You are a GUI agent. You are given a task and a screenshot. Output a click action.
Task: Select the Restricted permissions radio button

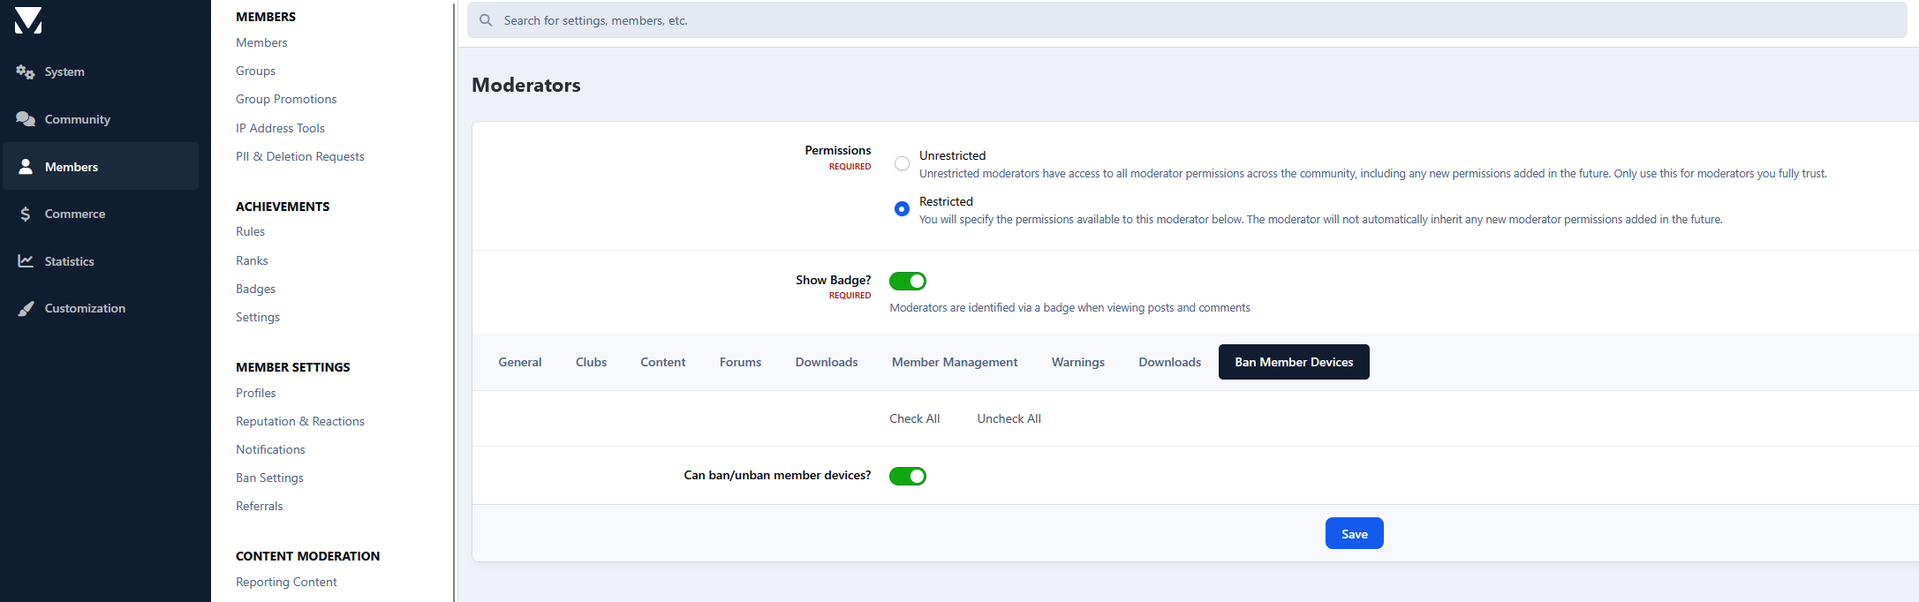pos(902,209)
